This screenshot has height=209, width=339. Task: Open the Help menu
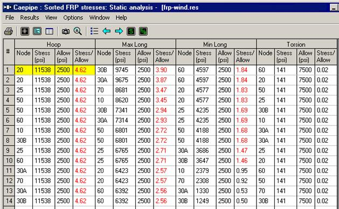pyautogui.click(x=121, y=18)
